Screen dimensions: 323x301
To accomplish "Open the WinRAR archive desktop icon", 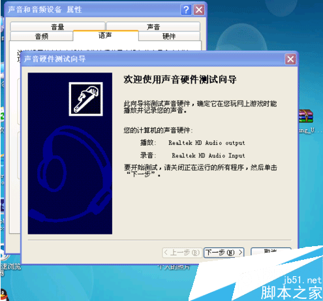I will [x=306, y=116].
